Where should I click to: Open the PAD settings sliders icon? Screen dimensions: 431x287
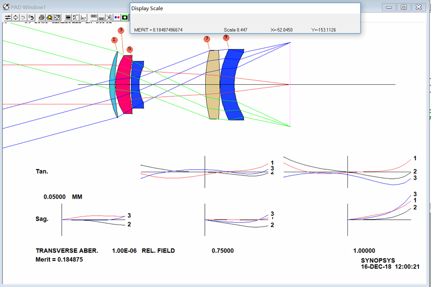pos(7,17)
